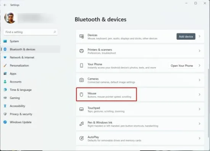Screen dimensions: 210x151
Task: Click the Find a setting search box
Action: 31,32
